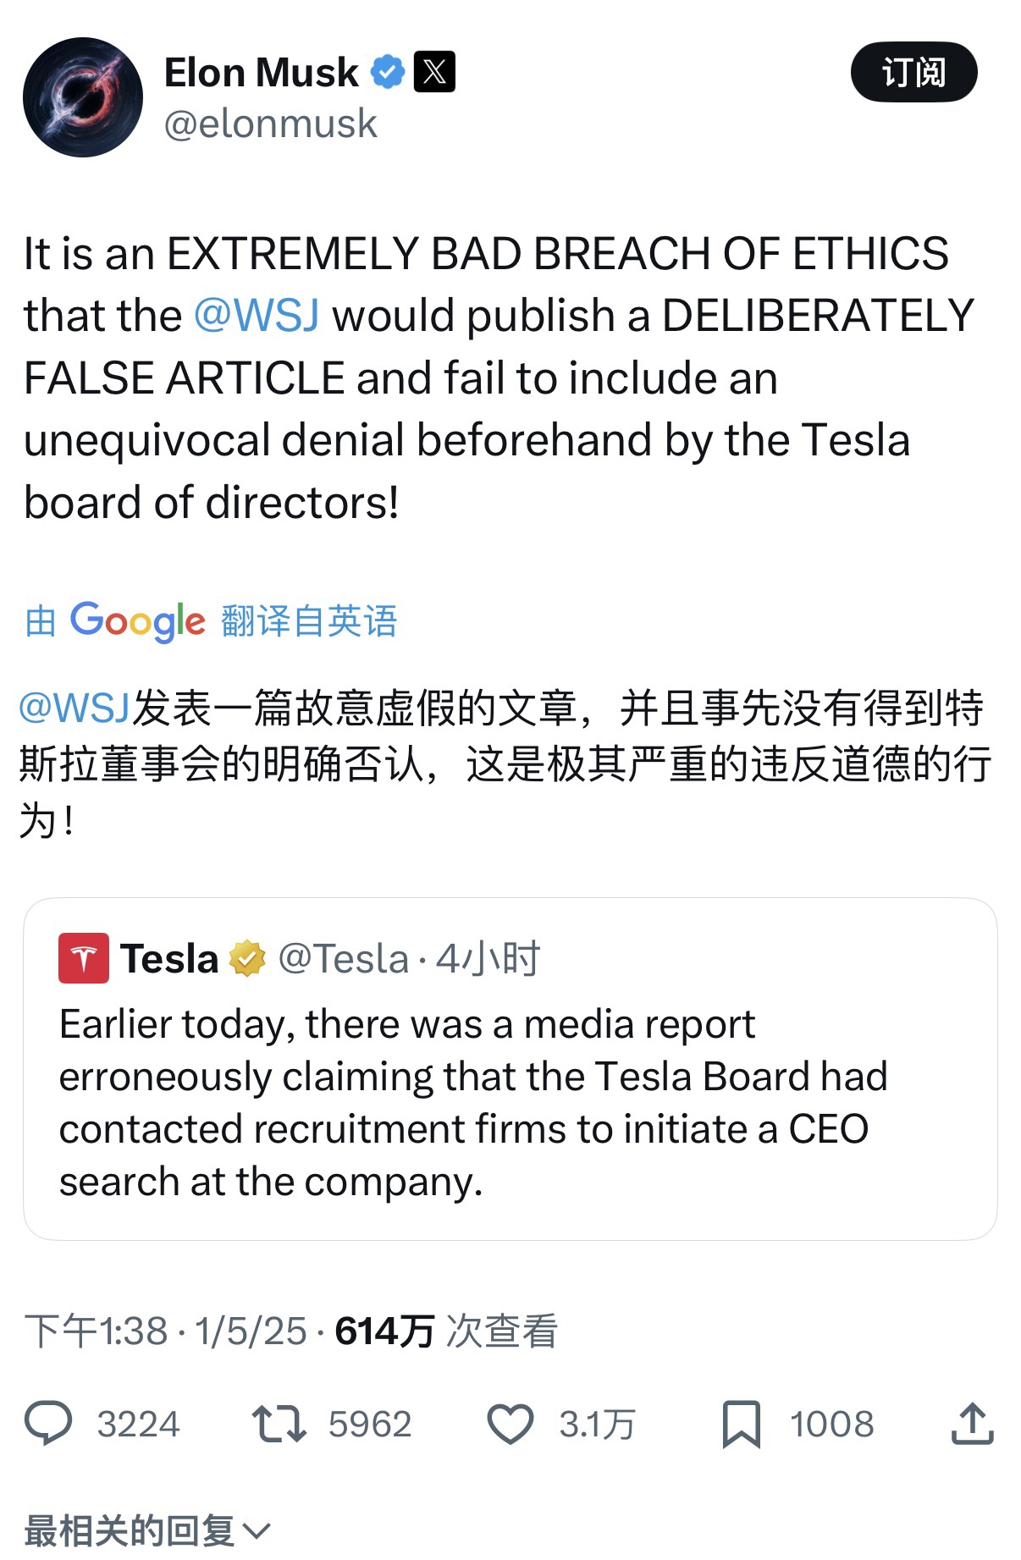Viewport: 1021px width, 1560px height.
Task: Tap the share upload icon
Action: [972, 1423]
